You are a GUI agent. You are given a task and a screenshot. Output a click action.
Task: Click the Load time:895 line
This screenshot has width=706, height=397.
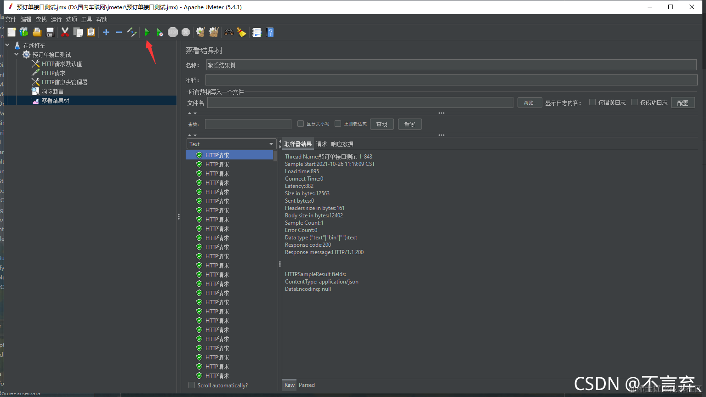[x=302, y=171]
